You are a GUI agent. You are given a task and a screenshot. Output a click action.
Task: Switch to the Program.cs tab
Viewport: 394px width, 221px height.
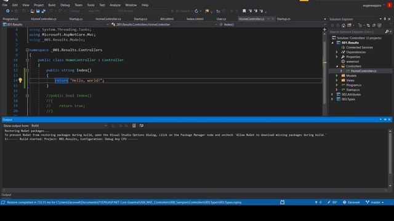tap(10, 19)
